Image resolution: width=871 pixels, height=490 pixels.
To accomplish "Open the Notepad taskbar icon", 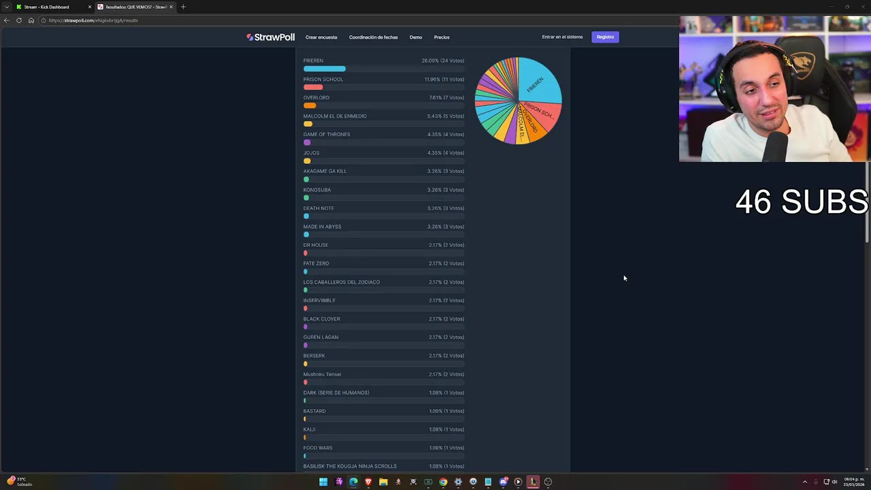I will click(x=488, y=482).
